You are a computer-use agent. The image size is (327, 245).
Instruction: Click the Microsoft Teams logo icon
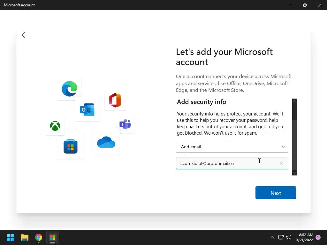pyautogui.click(x=125, y=124)
